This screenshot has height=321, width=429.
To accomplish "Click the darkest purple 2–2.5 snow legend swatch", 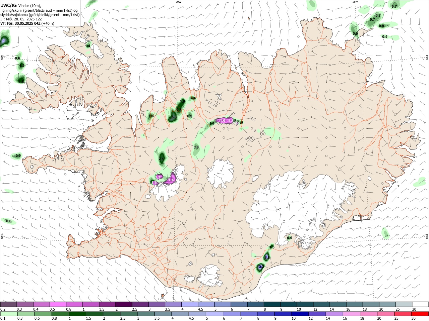I will (124, 304).
